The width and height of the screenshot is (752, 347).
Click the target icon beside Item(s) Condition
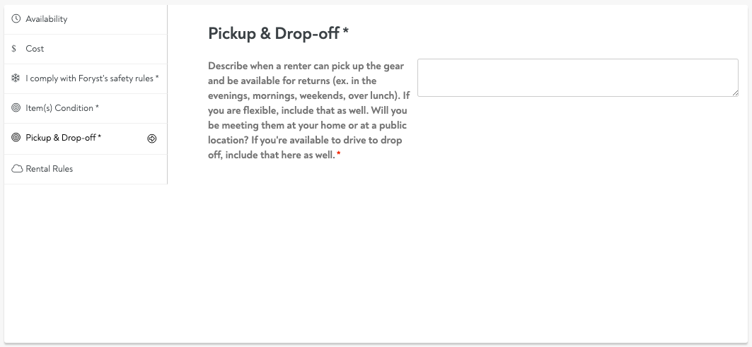click(x=16, y=108)
